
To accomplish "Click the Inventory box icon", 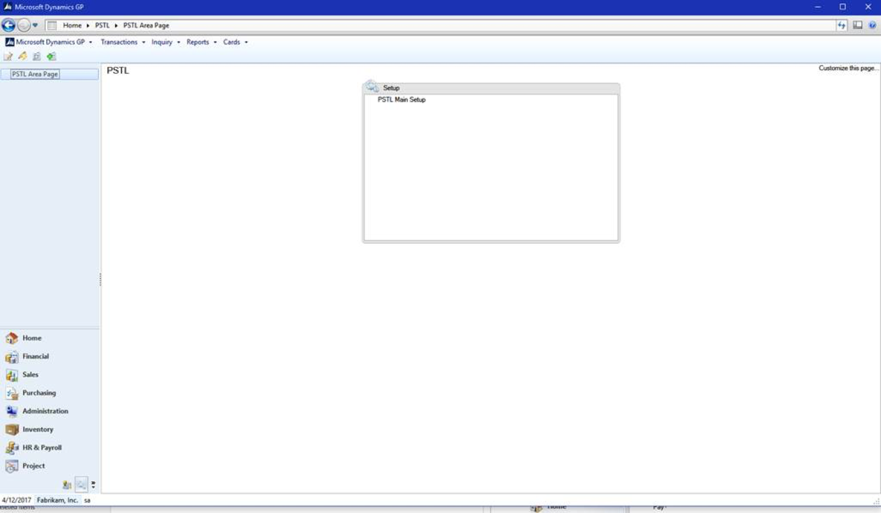I will coord(12,429).
